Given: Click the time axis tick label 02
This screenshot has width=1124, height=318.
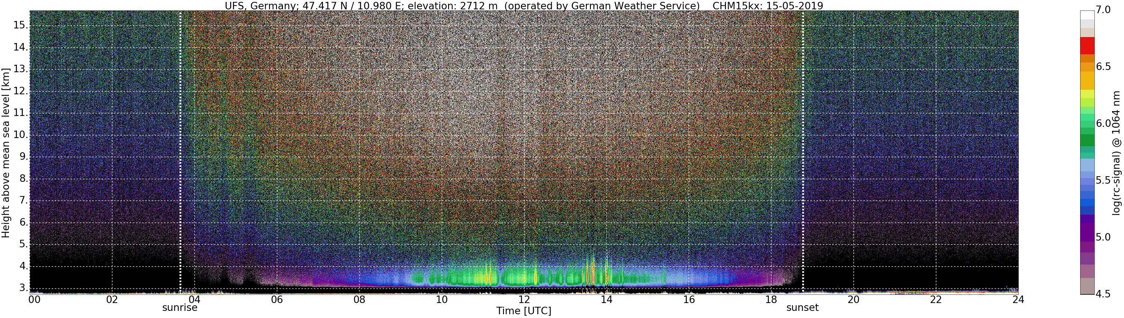Looking at the screenshot, I should (112, 300).
